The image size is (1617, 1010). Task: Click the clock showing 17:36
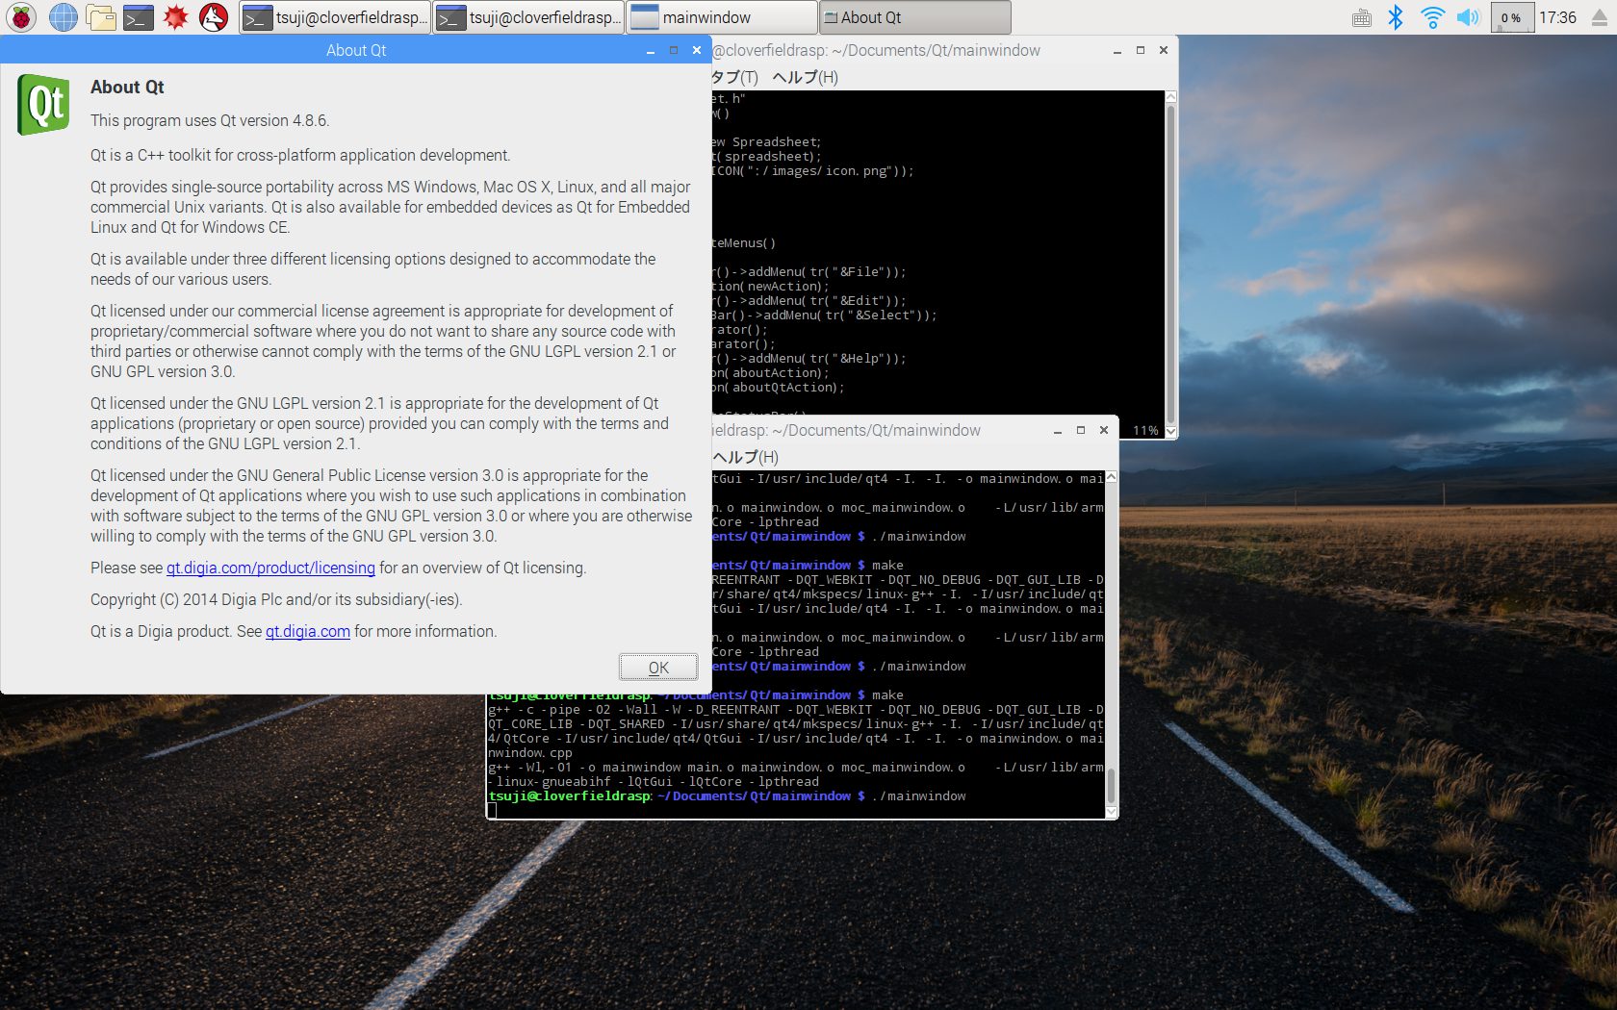[x=1557, y=17]
